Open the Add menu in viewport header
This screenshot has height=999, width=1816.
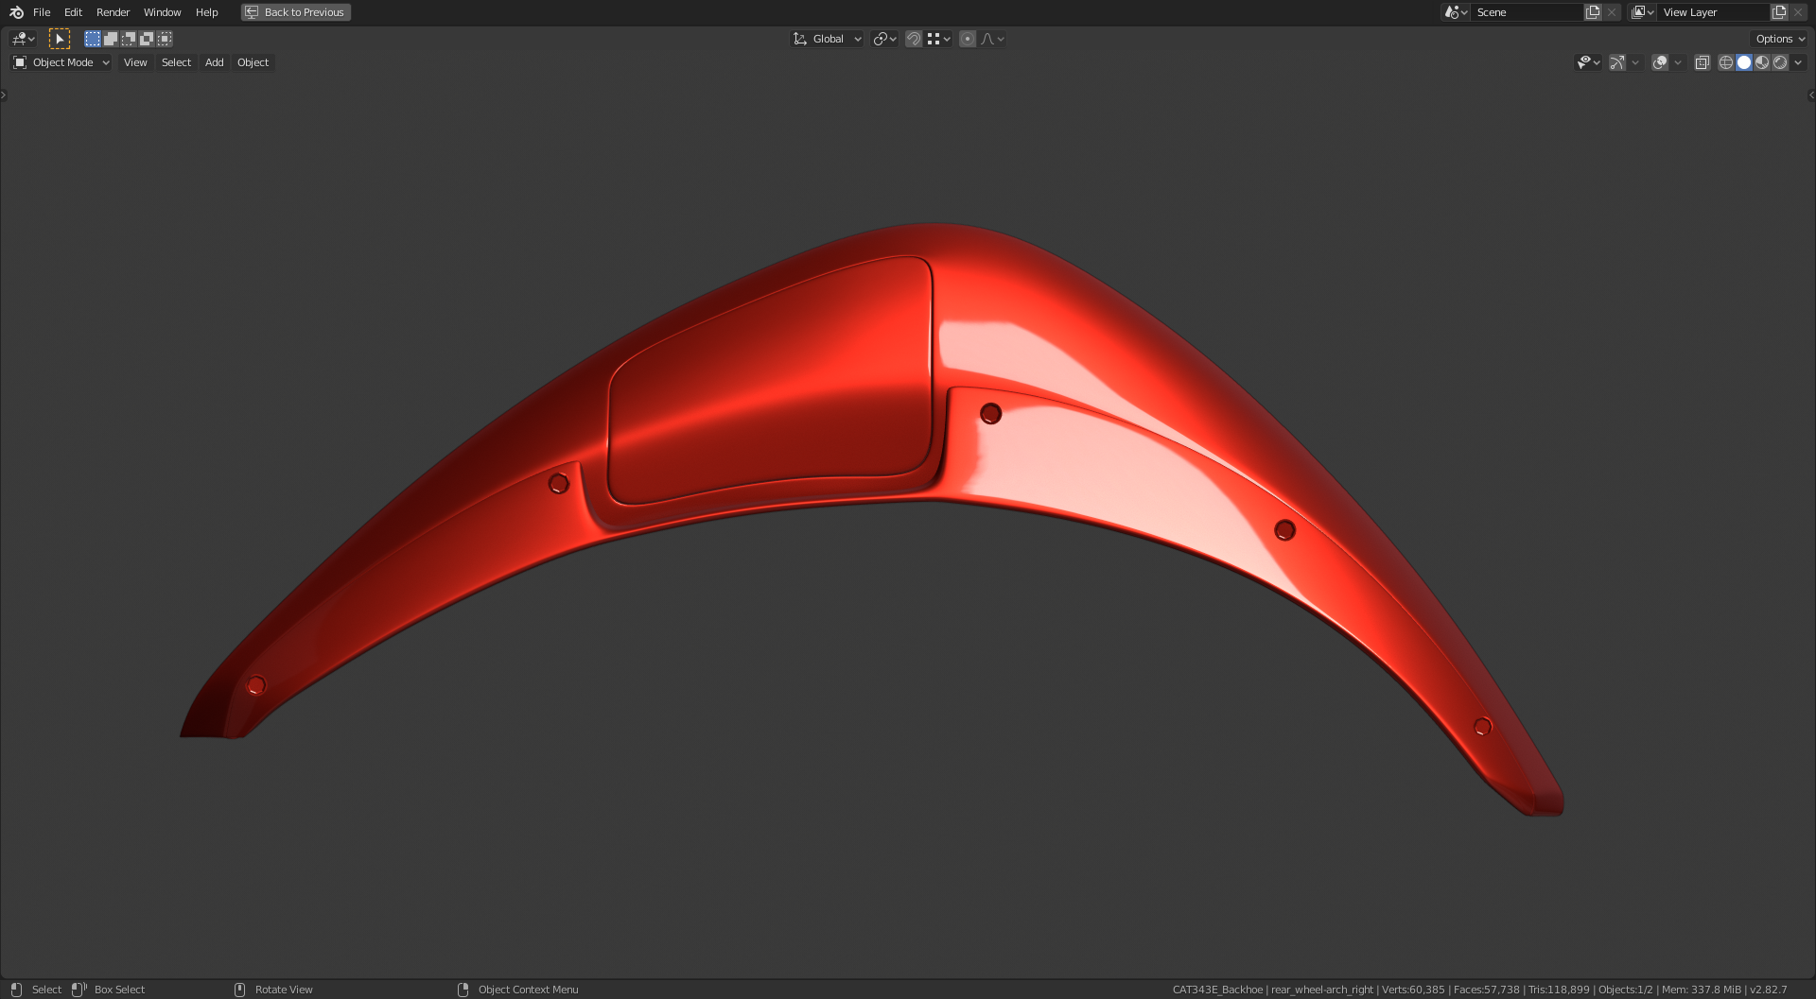tap(215, 62)
